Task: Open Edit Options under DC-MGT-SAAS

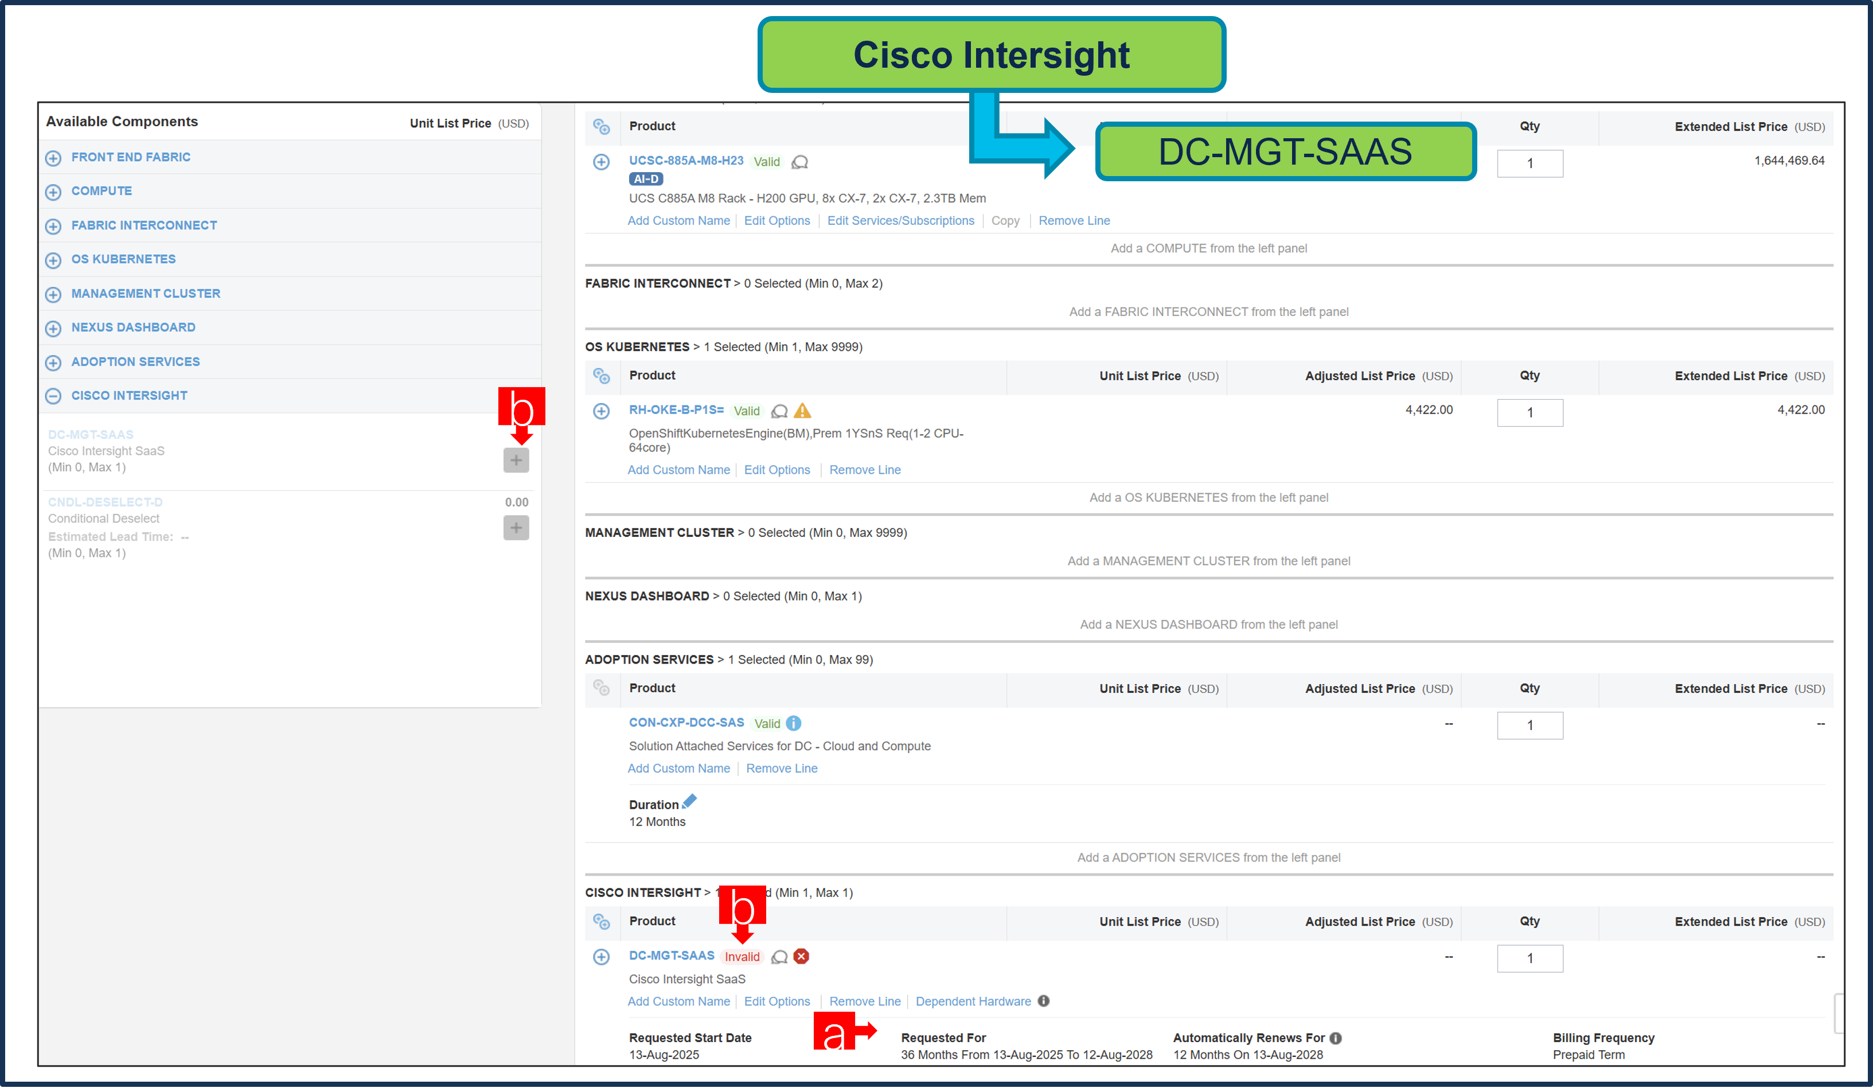Action: 776,1001
